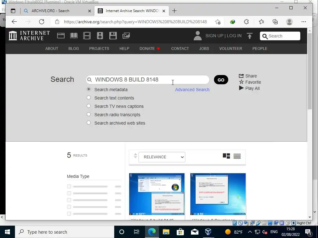Click the Share icon link

241,76
